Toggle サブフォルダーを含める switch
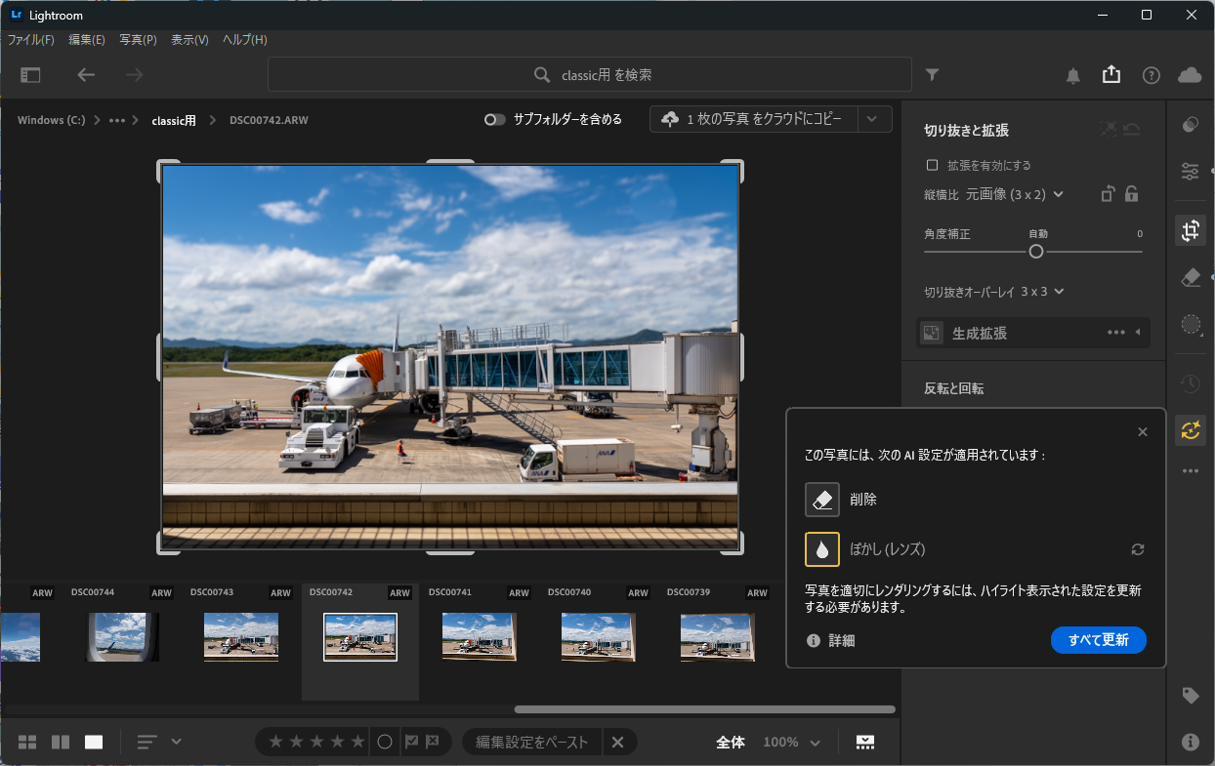The width and height of the screenshot is (1215, 766). point(495,119)
